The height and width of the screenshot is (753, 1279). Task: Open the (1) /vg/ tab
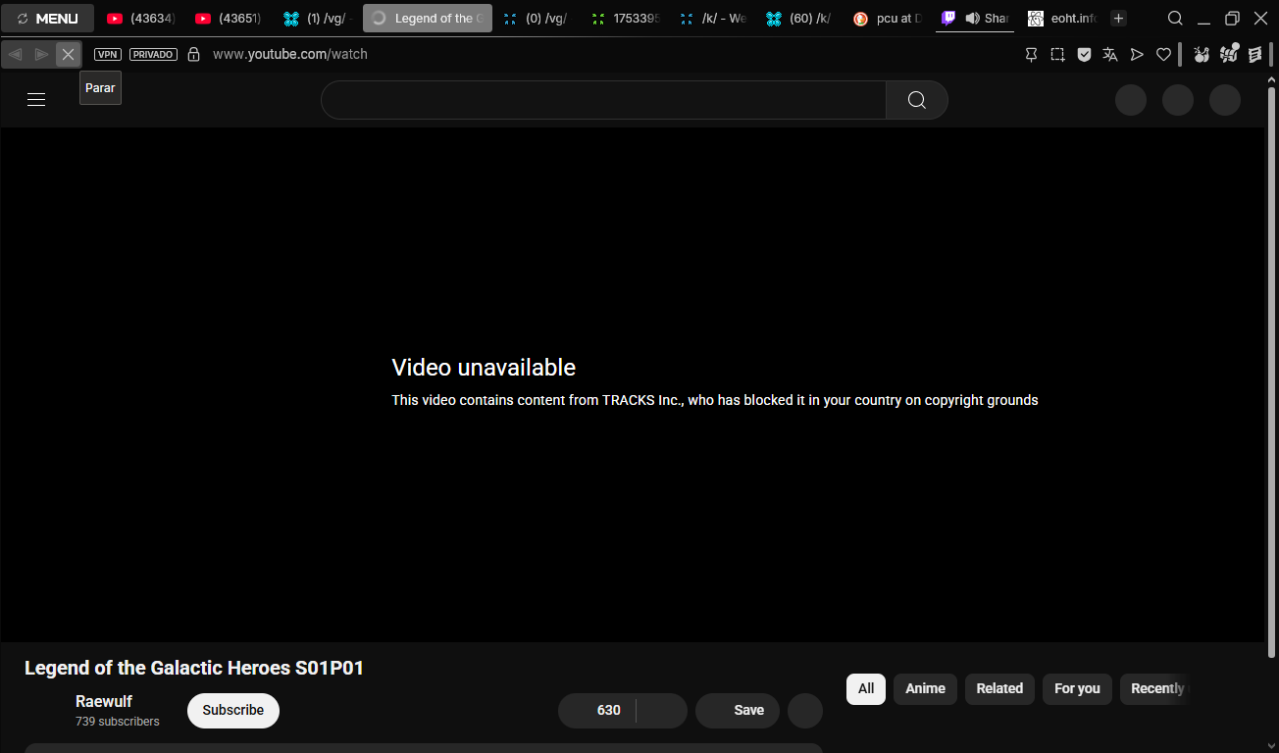pyautogui.click(x=318, y=19)
